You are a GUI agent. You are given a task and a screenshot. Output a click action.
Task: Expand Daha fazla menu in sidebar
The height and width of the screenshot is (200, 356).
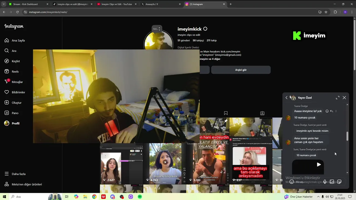coord(15,174)
